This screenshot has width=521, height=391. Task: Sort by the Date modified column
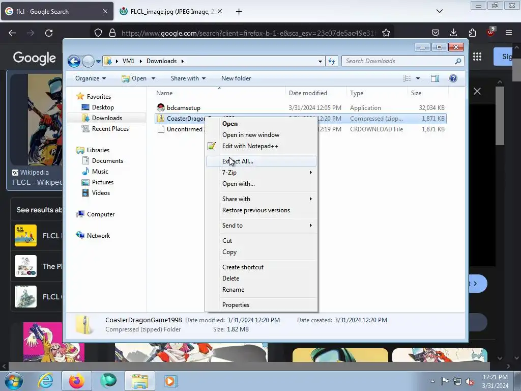pos(308,94)
